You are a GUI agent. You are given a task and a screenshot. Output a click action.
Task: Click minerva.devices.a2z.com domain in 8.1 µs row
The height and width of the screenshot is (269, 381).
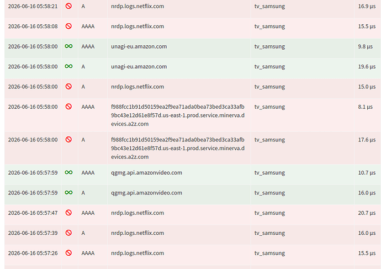click(x=178, y=115)
